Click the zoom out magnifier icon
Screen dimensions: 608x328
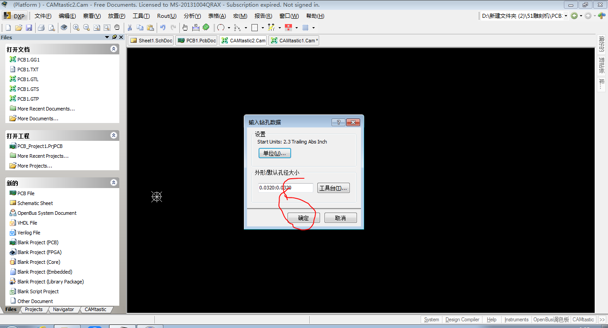pyautogui.click(x=86, y=28)
